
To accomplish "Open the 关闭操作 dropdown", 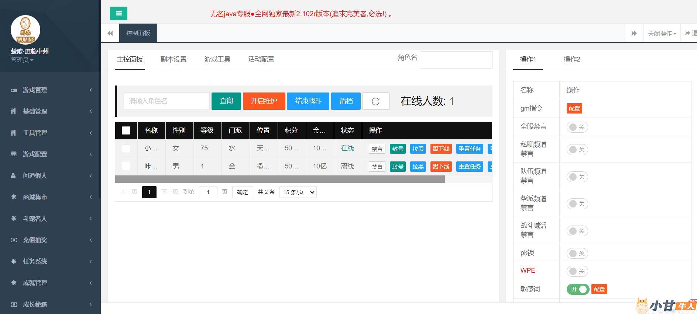I will [662, 33].
